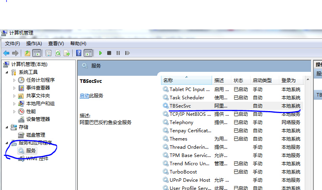Click the Up one level folder icon
Image resolution: width=322 pixels, height=190 pixels.
point(27,53)
